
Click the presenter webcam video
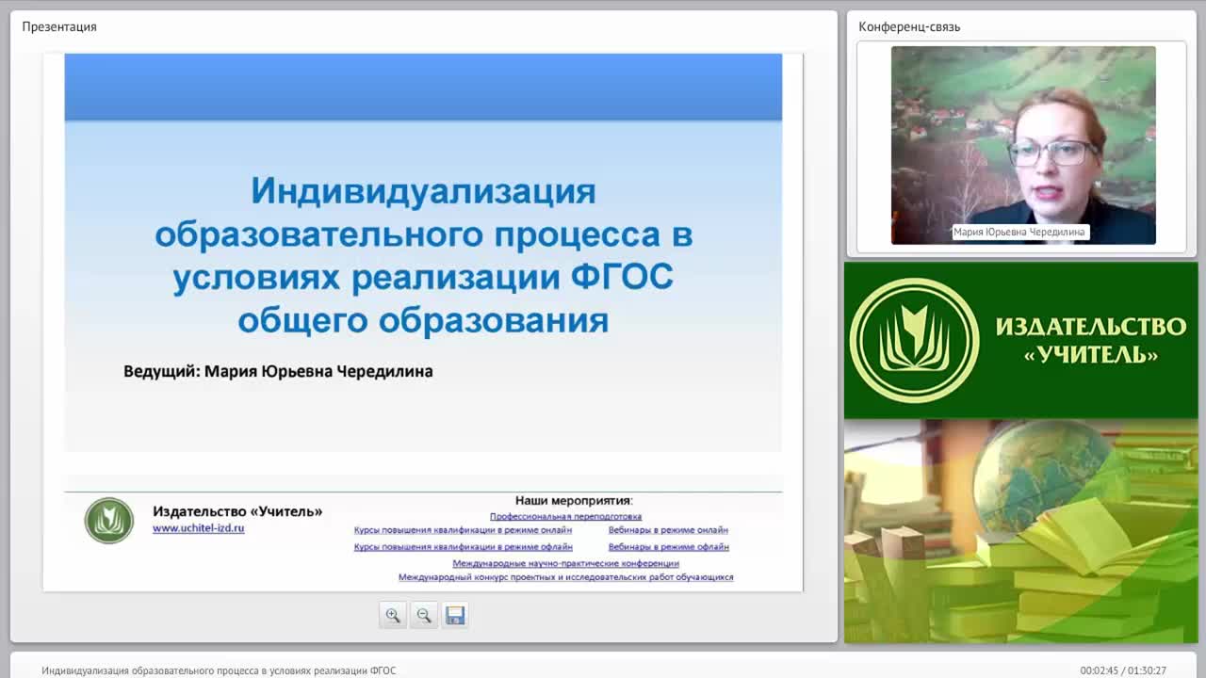(1023, 145)
